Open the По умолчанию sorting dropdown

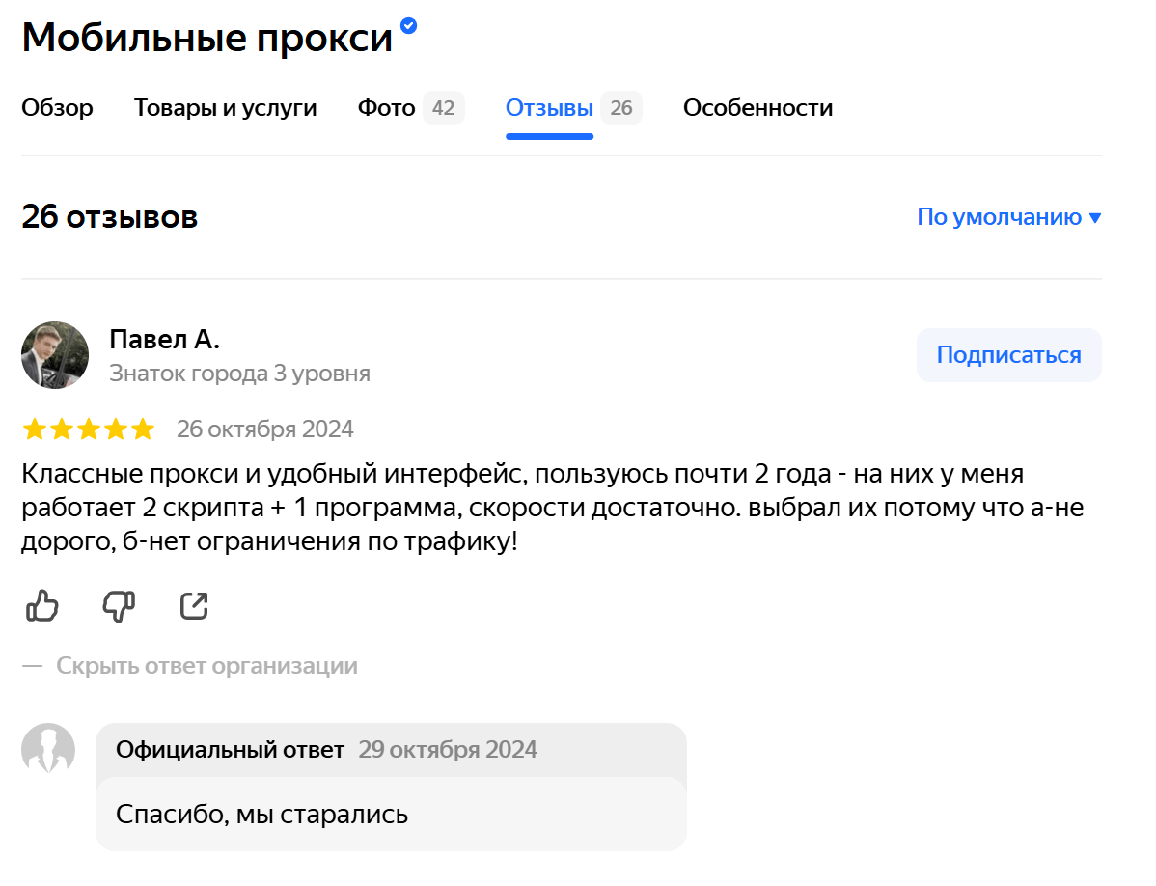pos(1008,217)
